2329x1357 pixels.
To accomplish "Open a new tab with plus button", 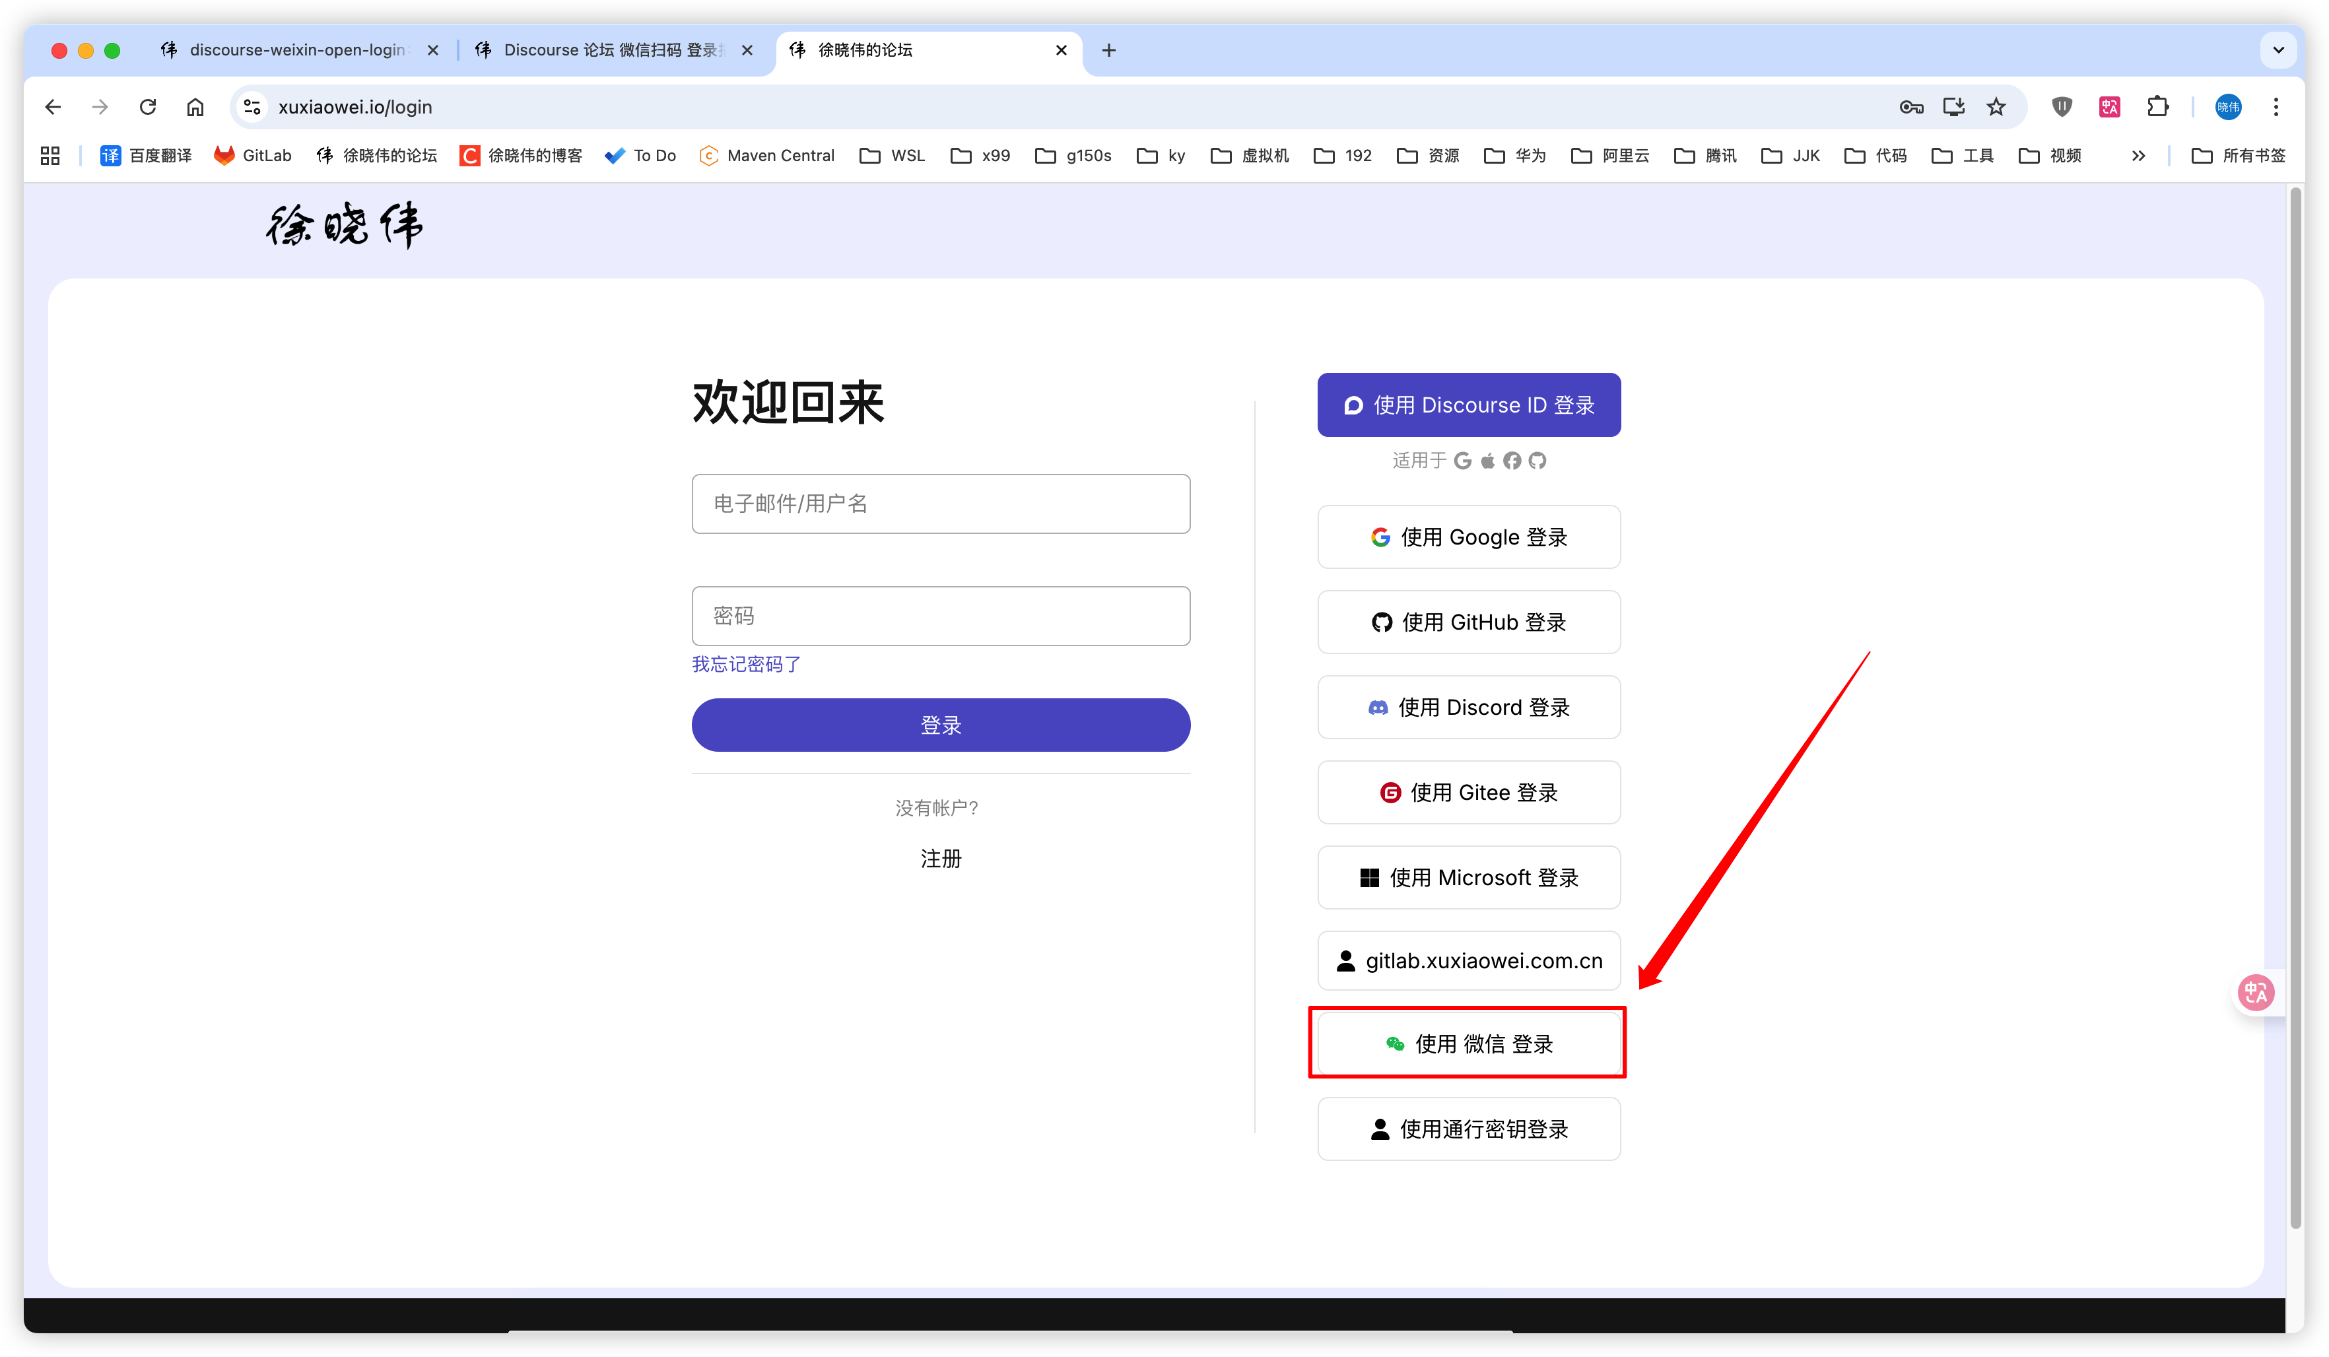I will coord(1109,50).
